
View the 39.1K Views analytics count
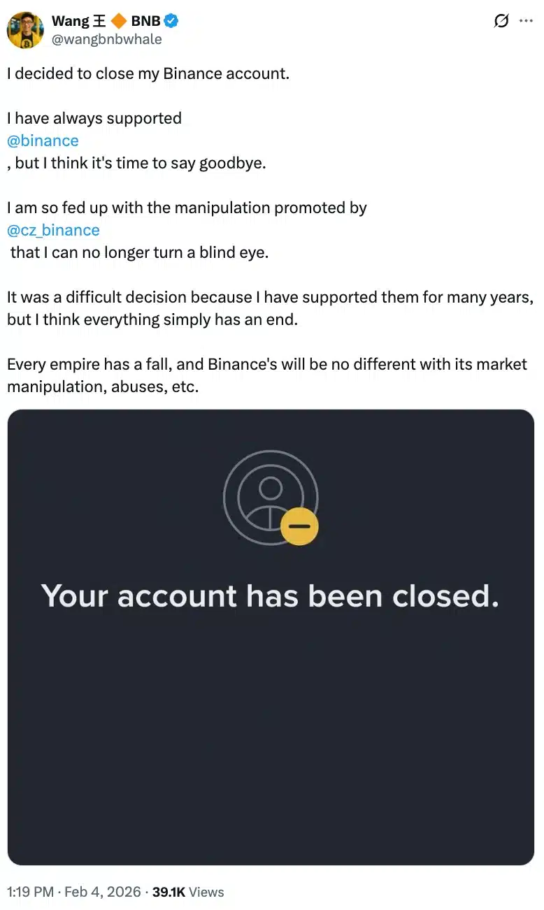[x=188, y=892]
